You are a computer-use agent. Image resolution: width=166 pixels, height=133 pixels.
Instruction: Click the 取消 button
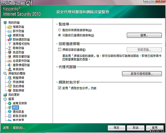[135, 128]
